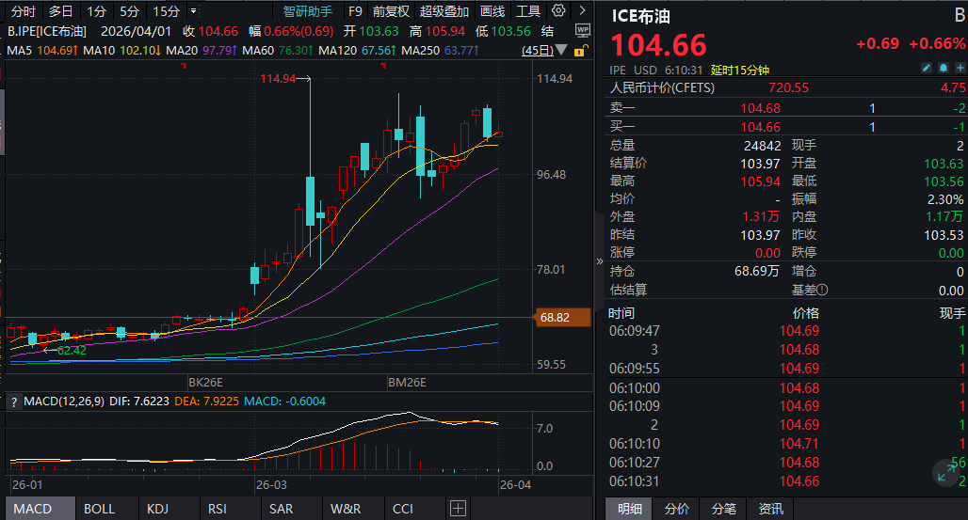Switch to the BOLL indicator tab
This screenshot has height=520, width=968.
coord(99,509)
